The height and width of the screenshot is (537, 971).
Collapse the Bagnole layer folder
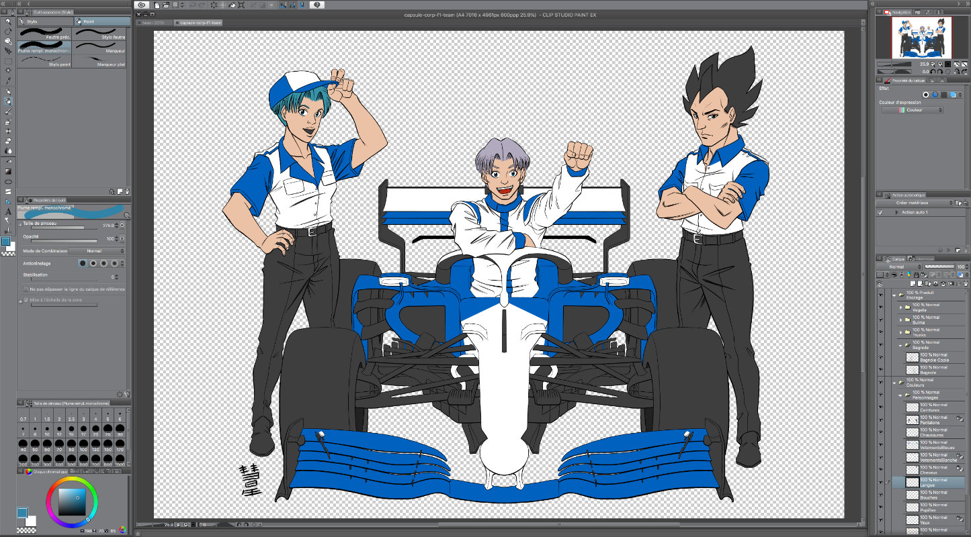point(900,345)
